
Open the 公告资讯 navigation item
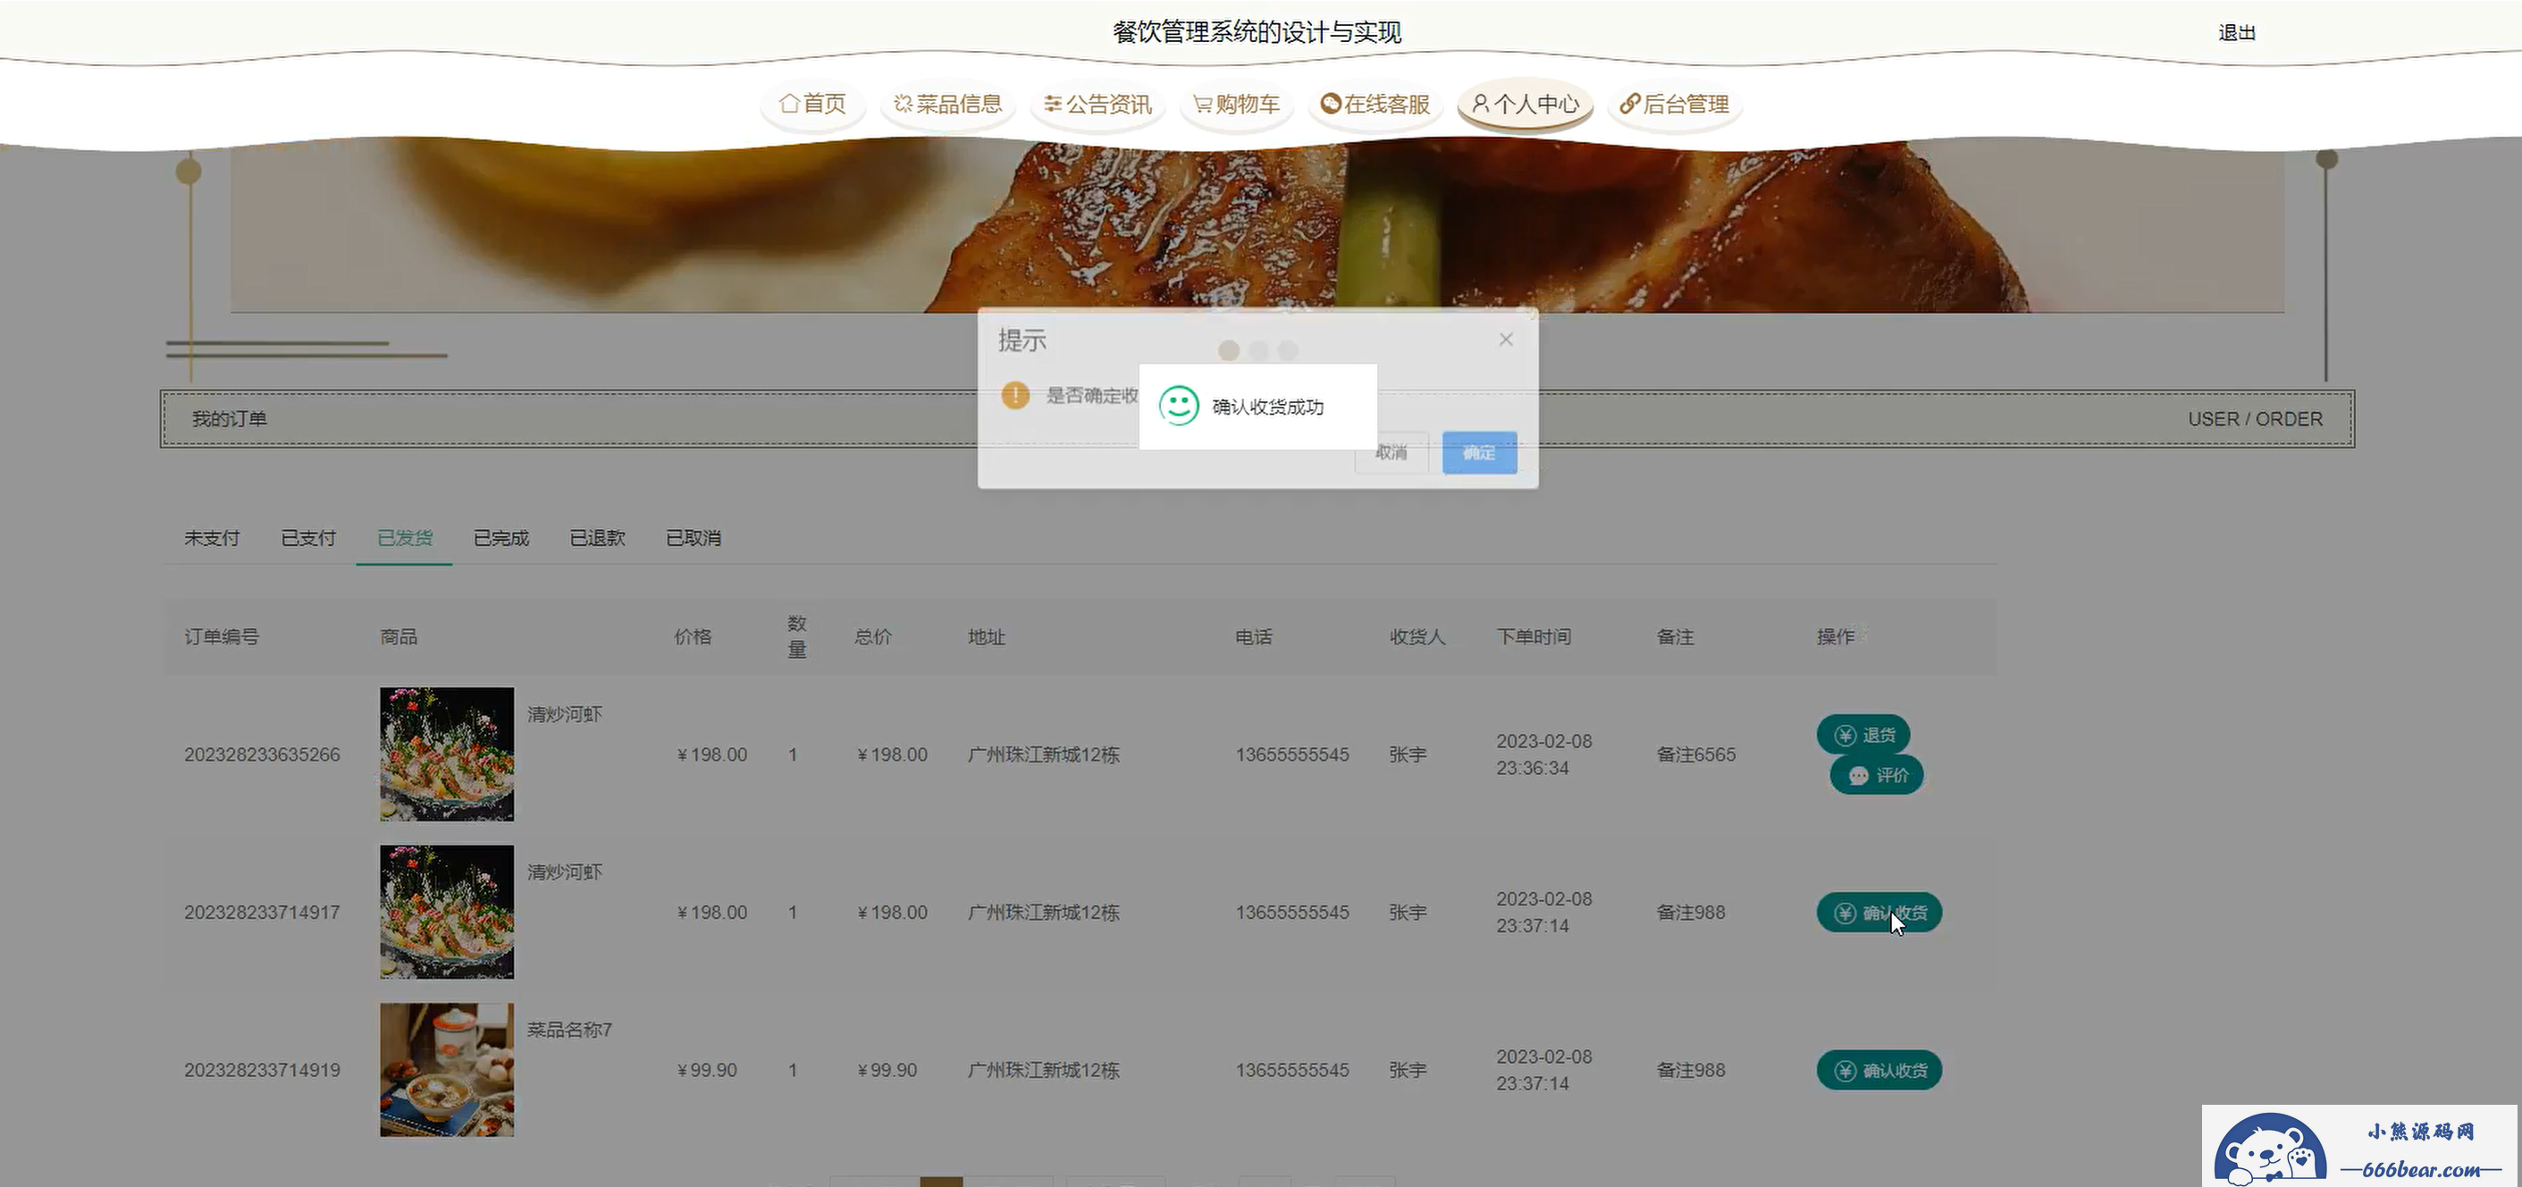tap(1097, 104)
